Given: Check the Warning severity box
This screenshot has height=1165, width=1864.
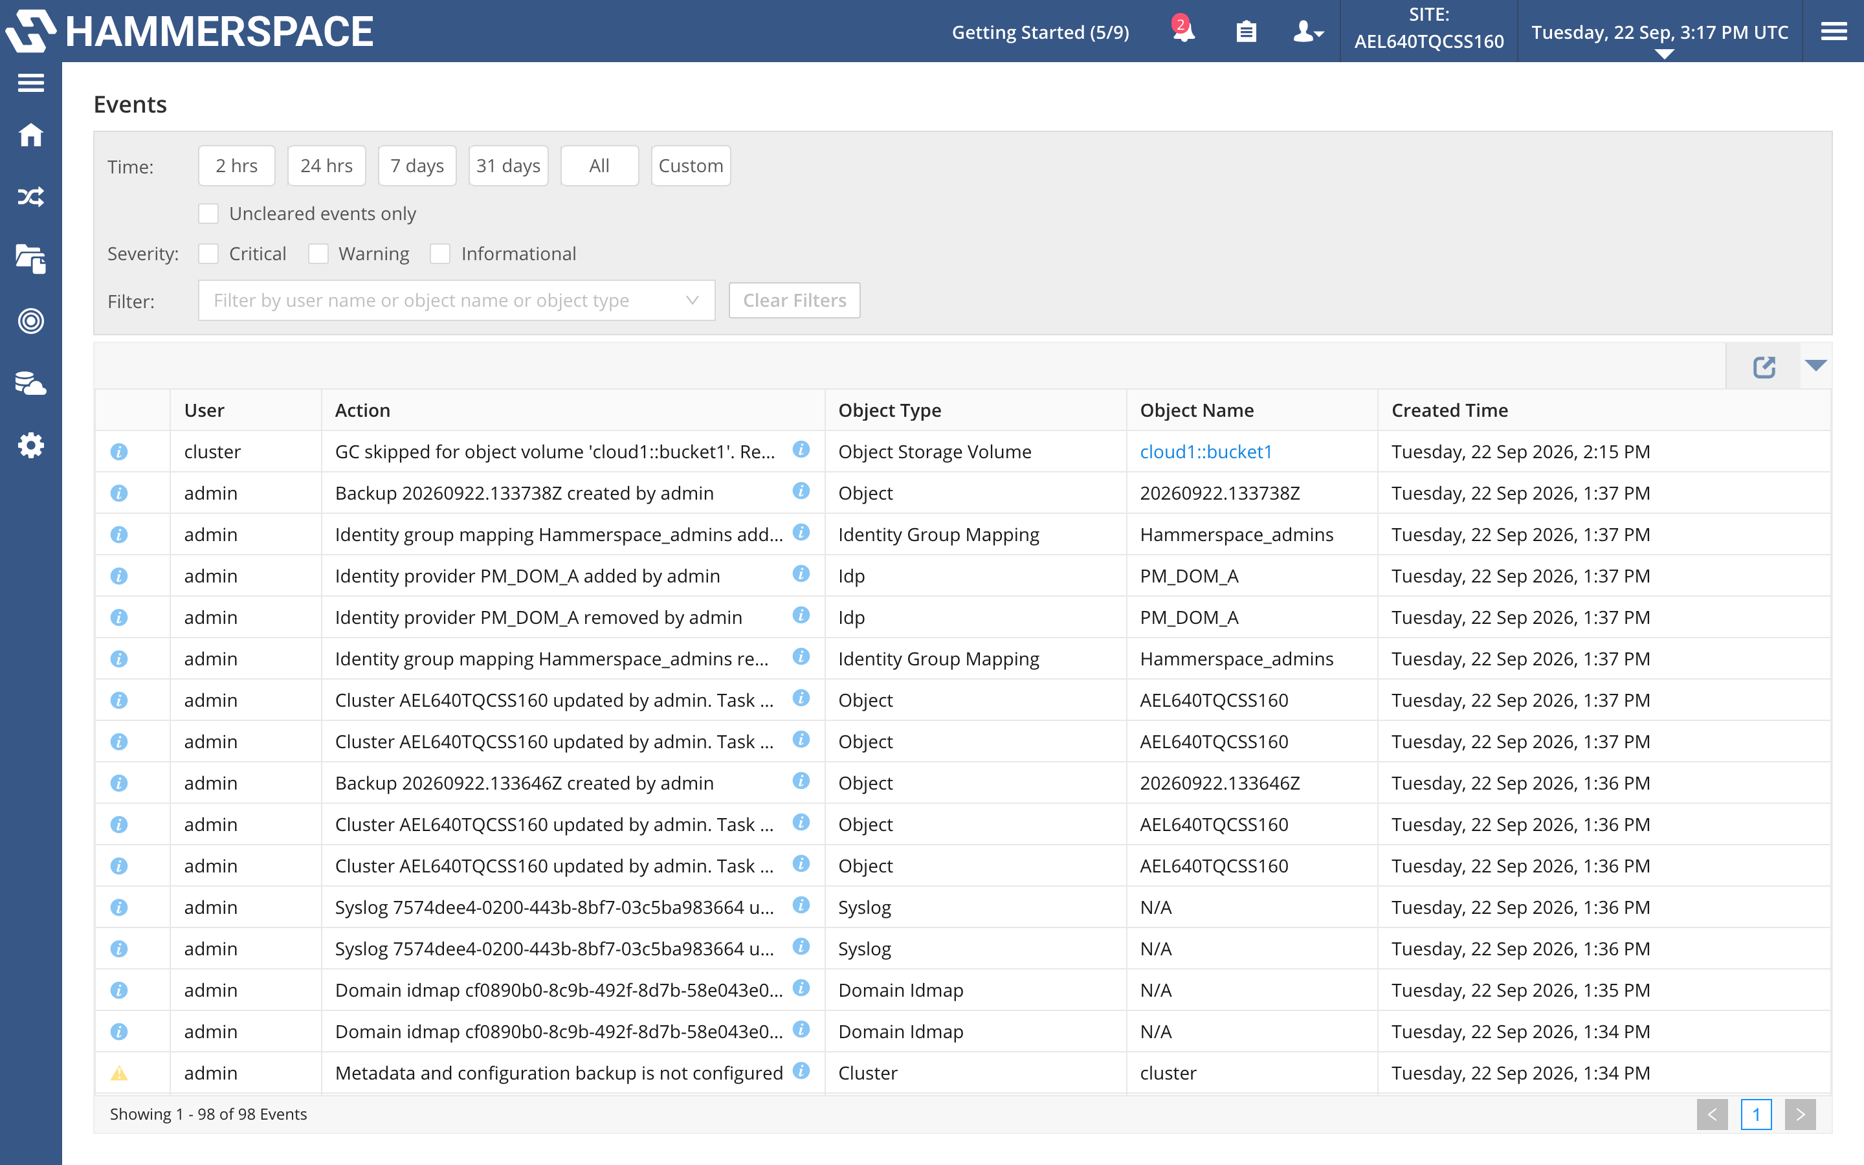Looking at the screenshot, I should click(318, 254).
